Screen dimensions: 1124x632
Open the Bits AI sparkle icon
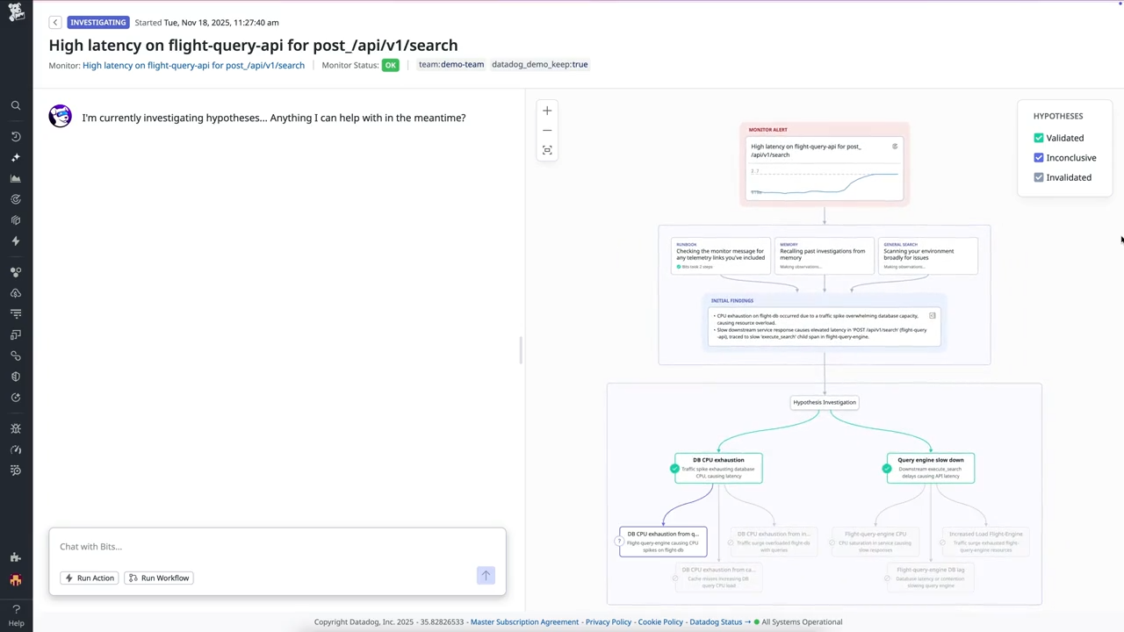tap(16, 158)
